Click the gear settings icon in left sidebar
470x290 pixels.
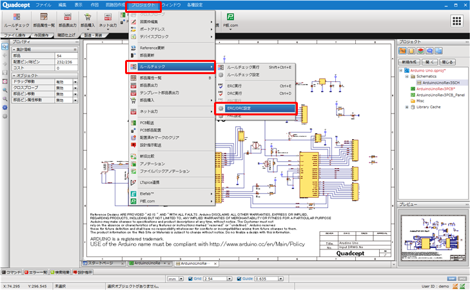coord(5,108)
